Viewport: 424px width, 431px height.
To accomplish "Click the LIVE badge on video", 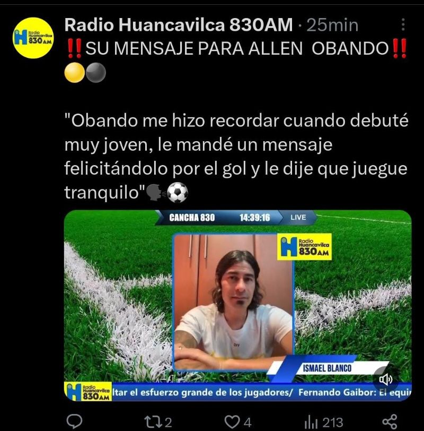I will (x=298, y=218).
